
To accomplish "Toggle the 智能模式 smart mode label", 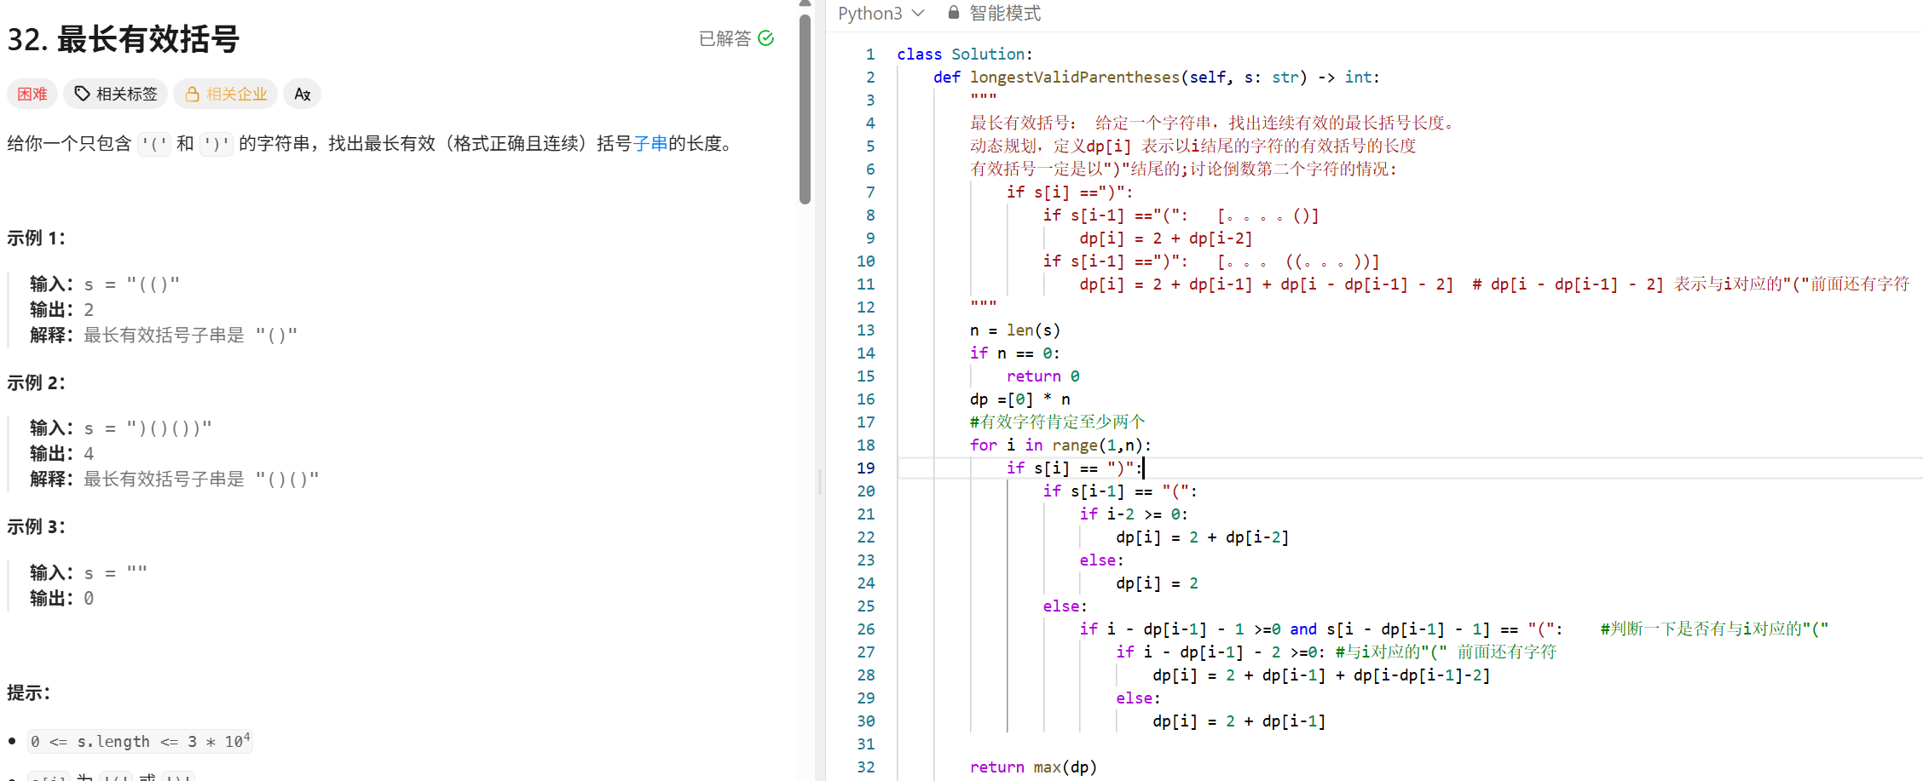I will [x=1005, y=14].
